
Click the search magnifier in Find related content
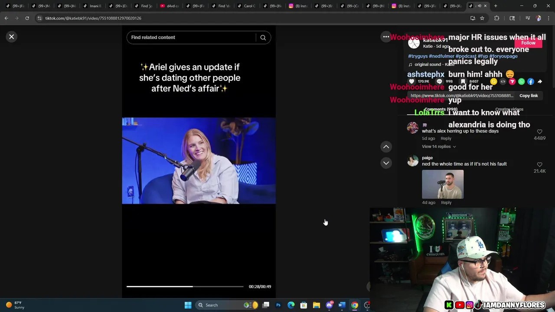click(x=263, y=38)
